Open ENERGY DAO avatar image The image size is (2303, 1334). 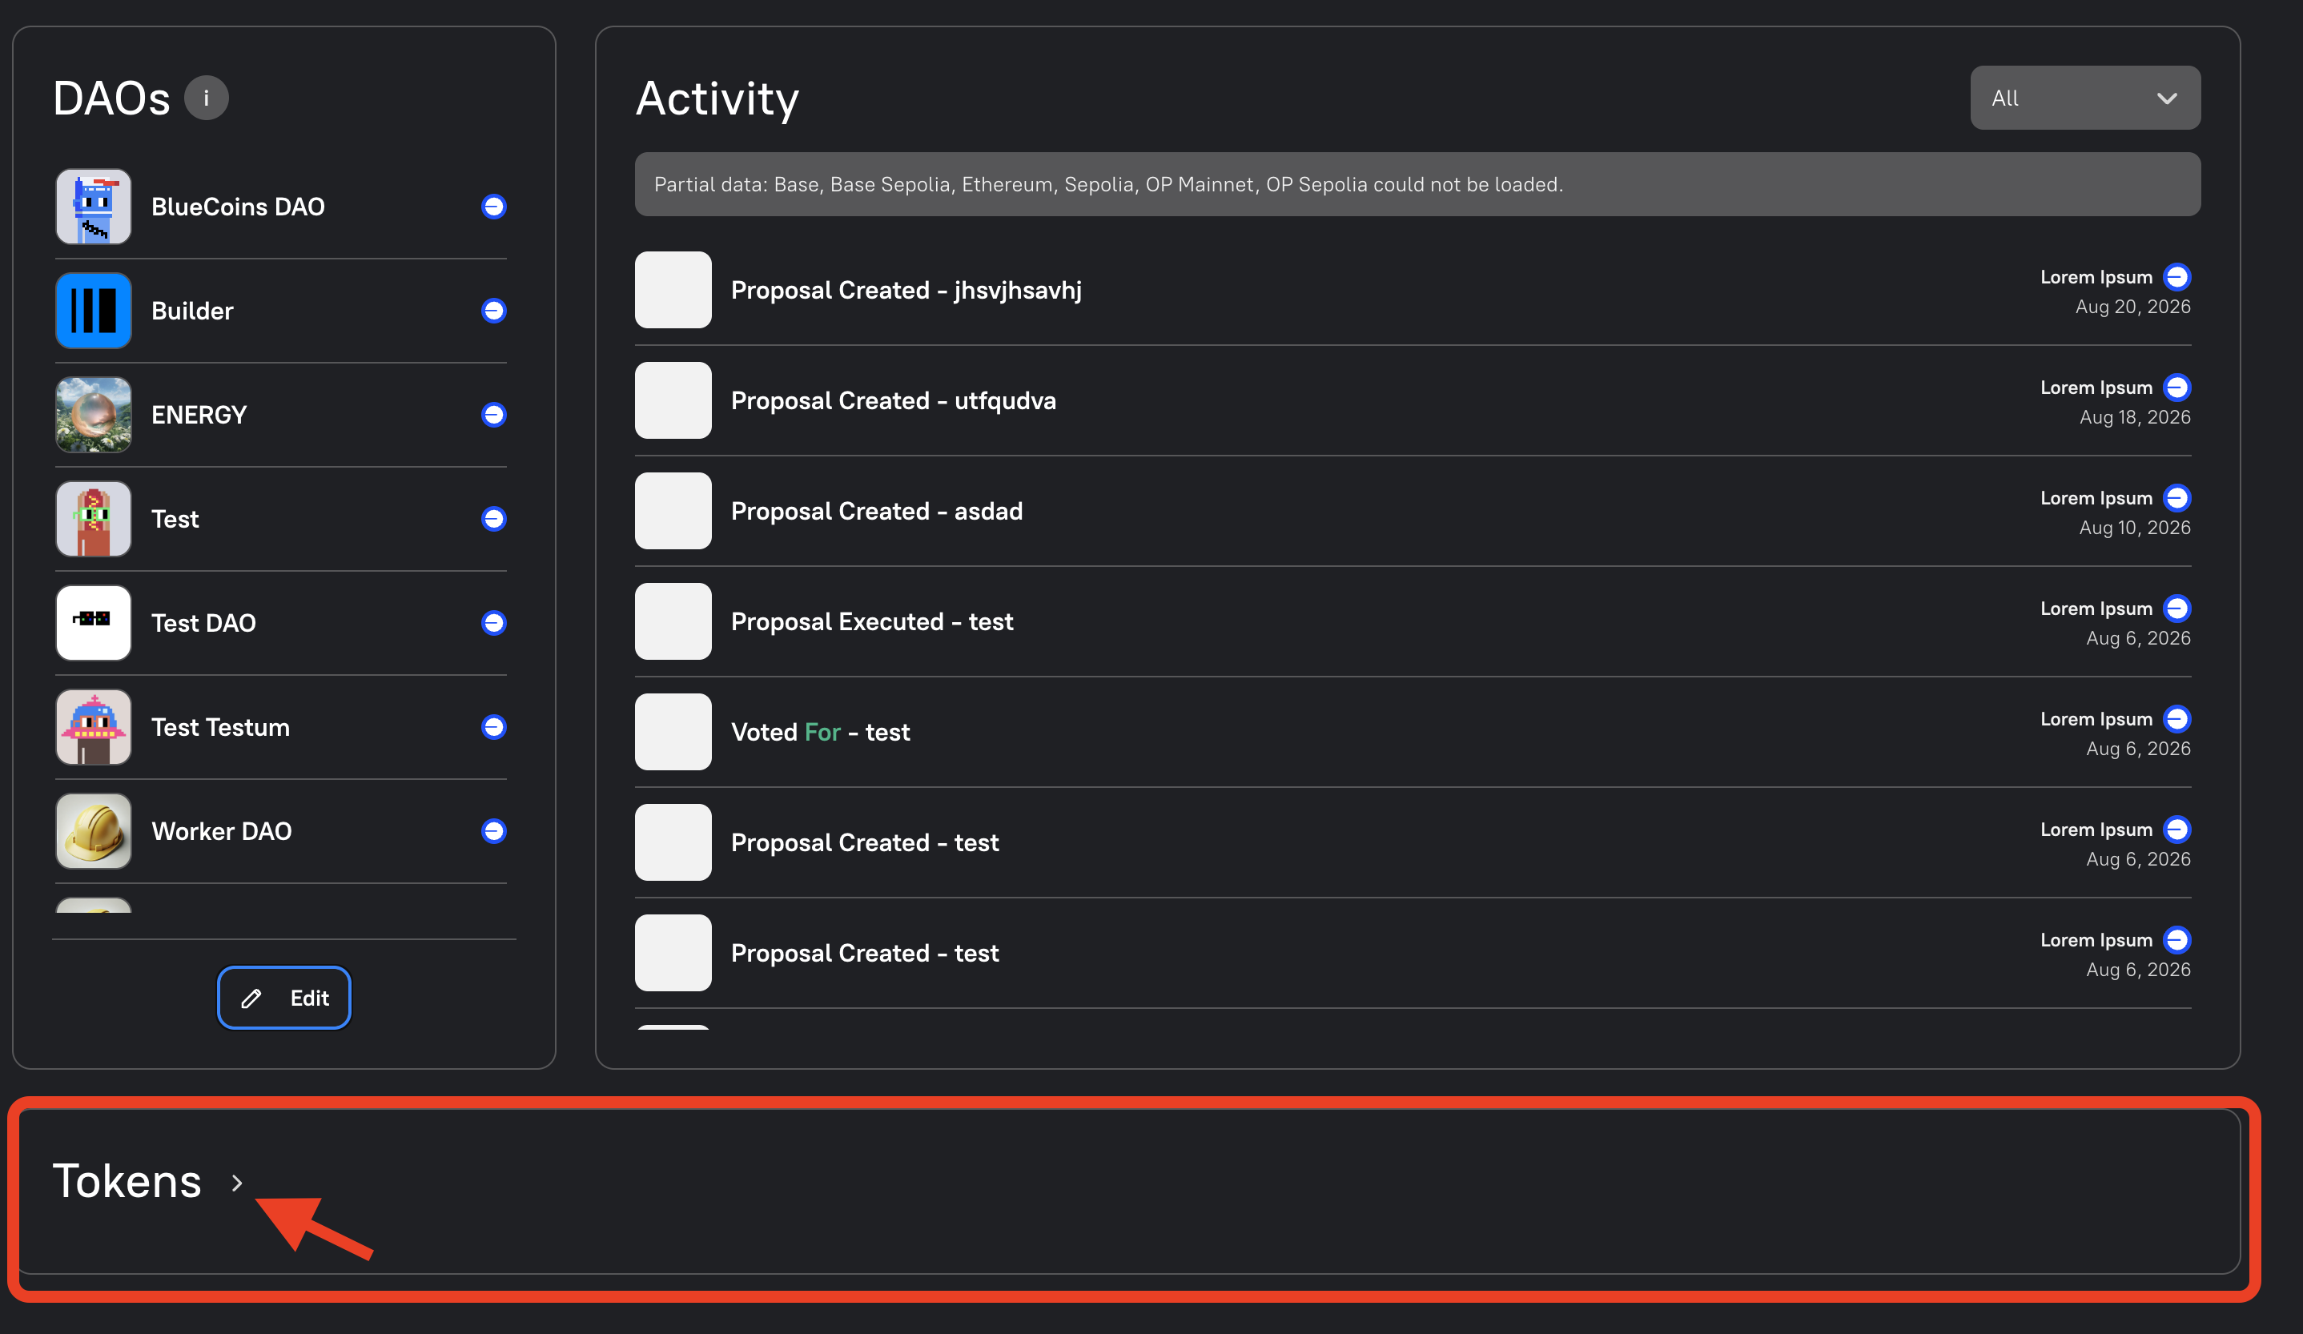pos(93,415)
